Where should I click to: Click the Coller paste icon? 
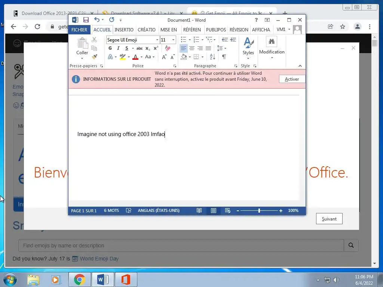[x=82, y=43]
